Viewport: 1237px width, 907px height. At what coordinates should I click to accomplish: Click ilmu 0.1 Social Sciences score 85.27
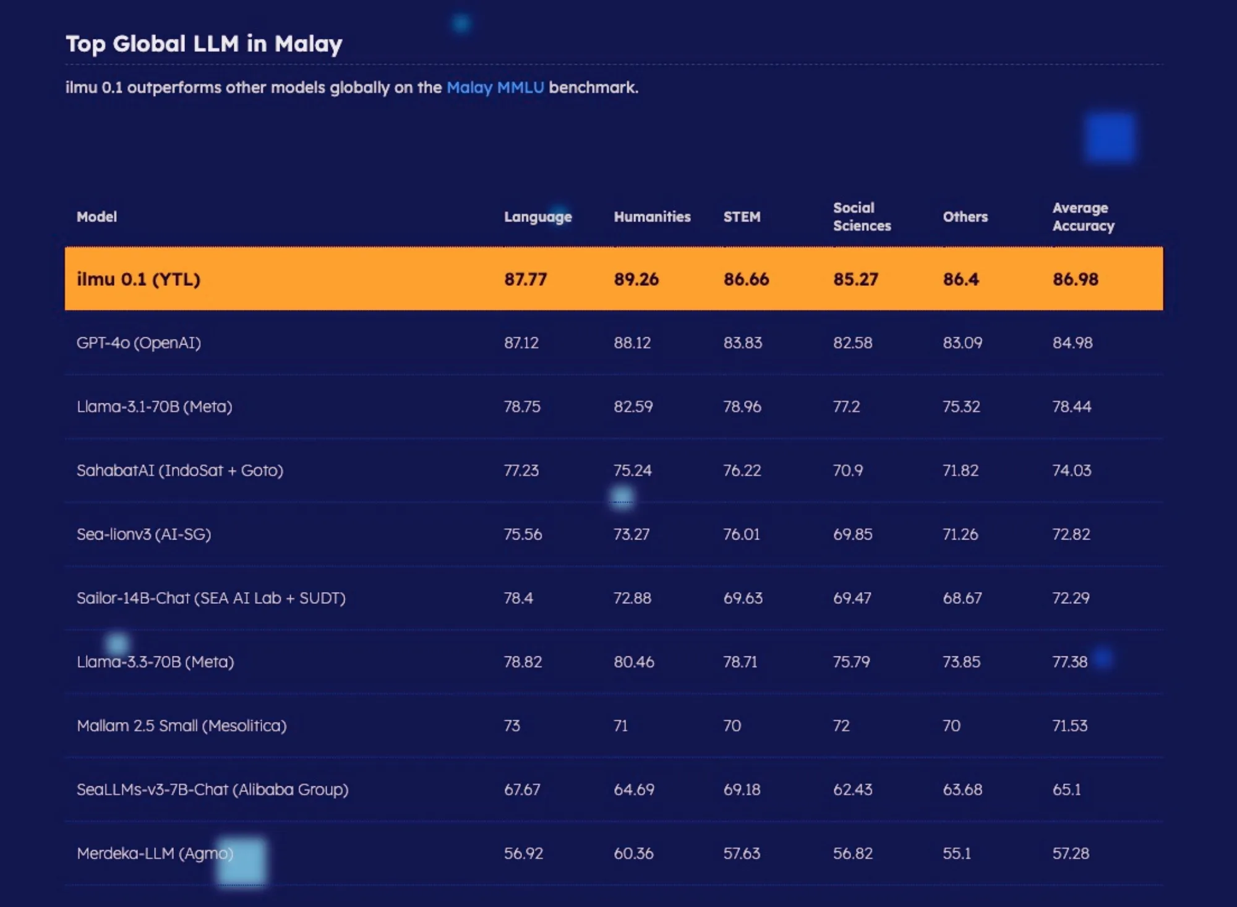click(x=855, y=279)
